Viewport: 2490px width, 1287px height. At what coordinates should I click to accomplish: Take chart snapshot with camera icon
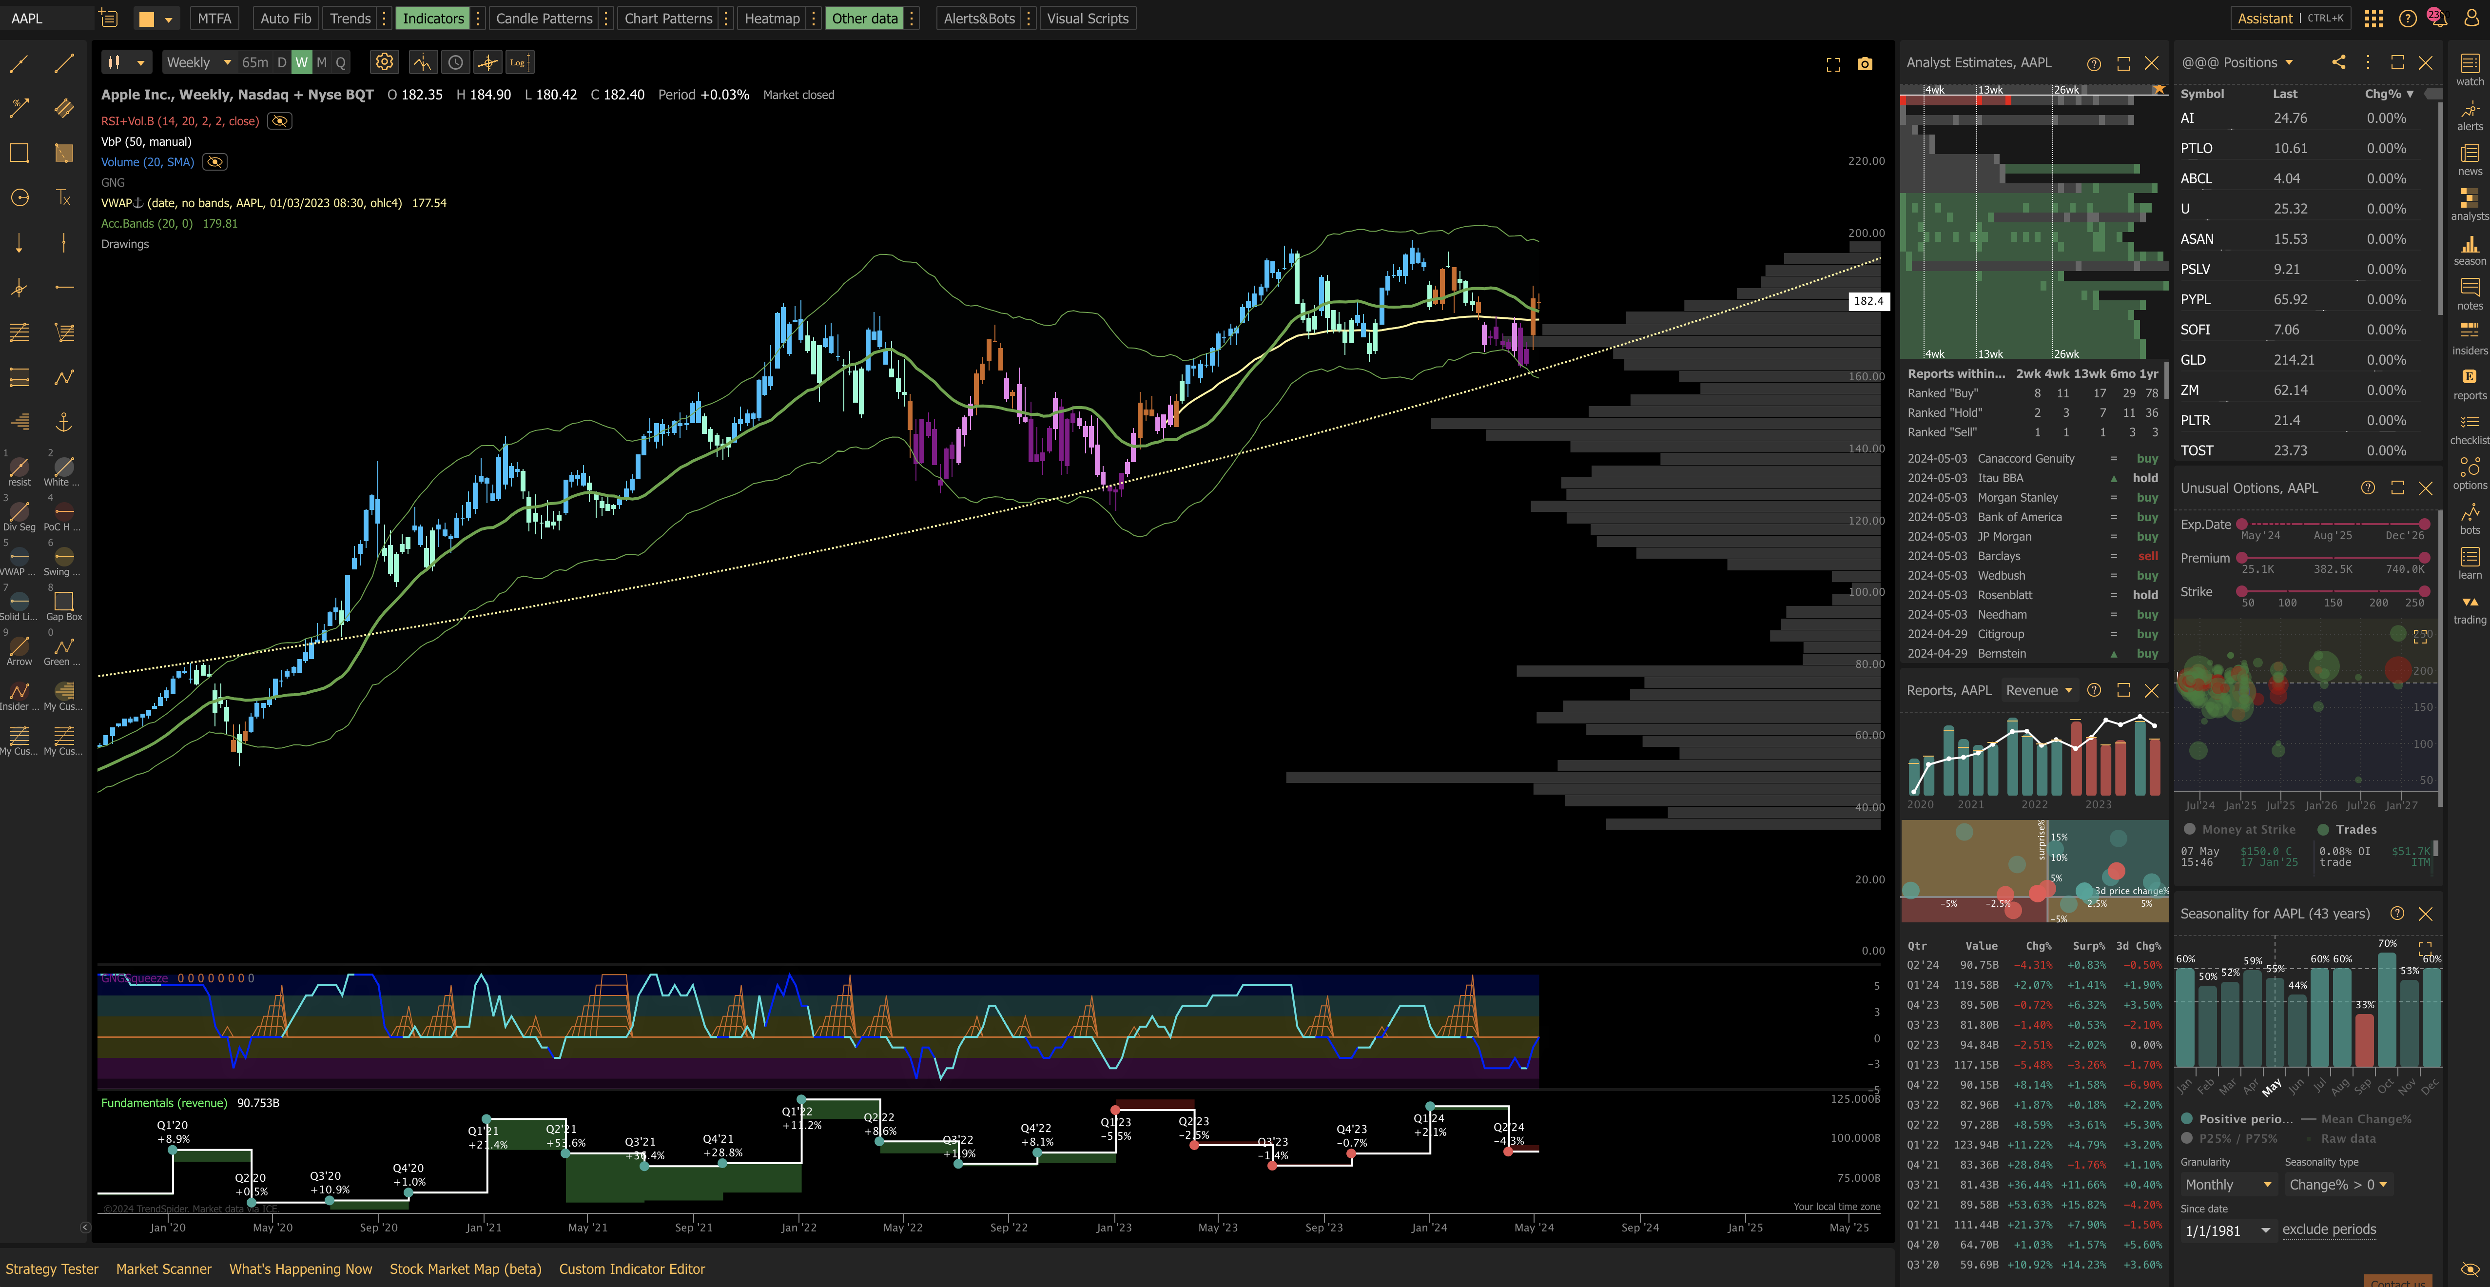coord(1865,64)
